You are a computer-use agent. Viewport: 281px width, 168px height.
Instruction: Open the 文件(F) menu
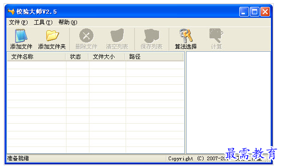pyautogui.click(x=18, y=22)
